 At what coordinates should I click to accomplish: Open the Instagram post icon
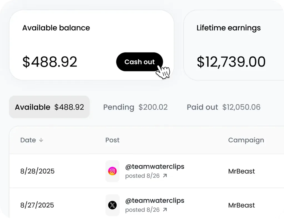click(x=112, y=171)
